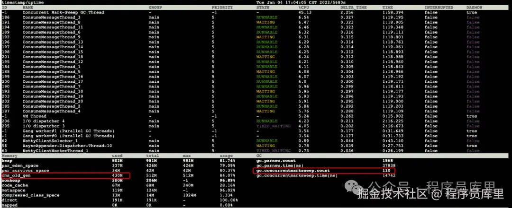This screenshot has height=208, width=512.
Task: Click thread name ConsumeMessageThread_12
Action: click(53, 61)
